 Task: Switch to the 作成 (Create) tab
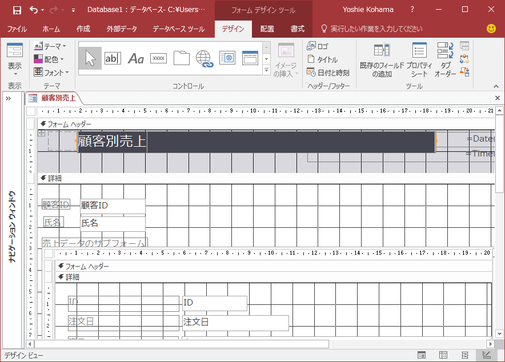[x=83, y=29]
